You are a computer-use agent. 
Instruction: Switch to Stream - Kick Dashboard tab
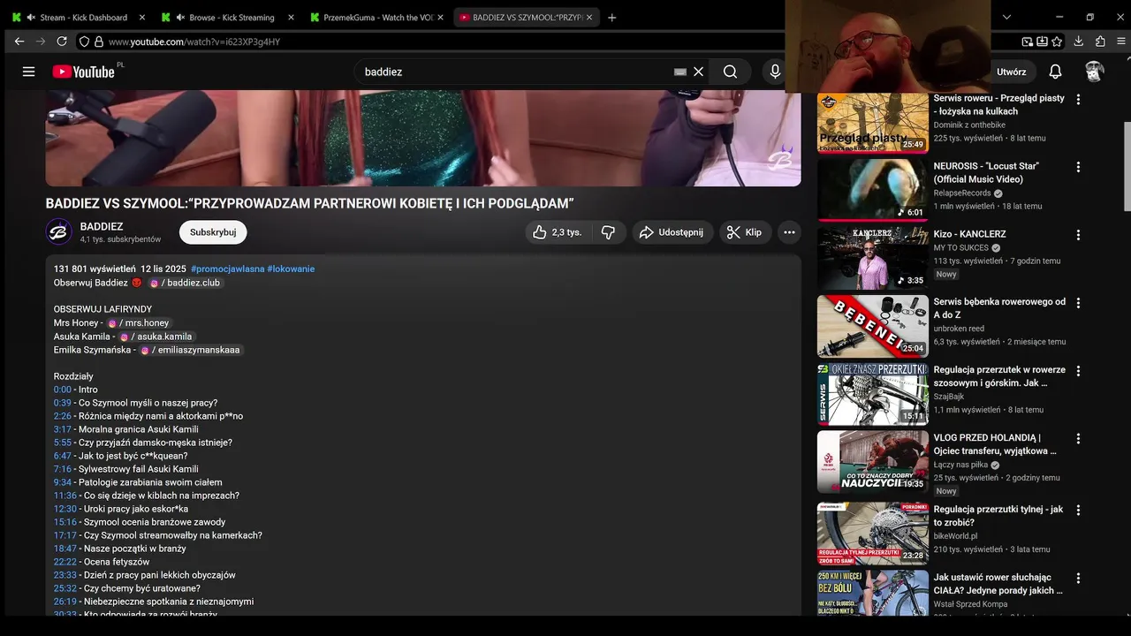point(77,17)
